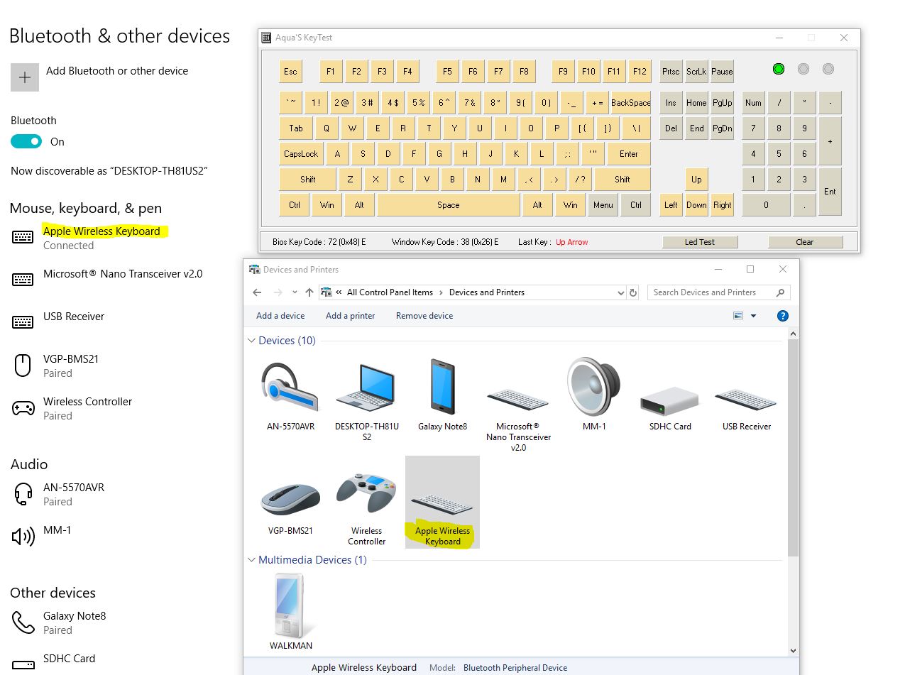Click the Menu key in KeyTest
Screen dimensions: 905x675
point(603,205)
